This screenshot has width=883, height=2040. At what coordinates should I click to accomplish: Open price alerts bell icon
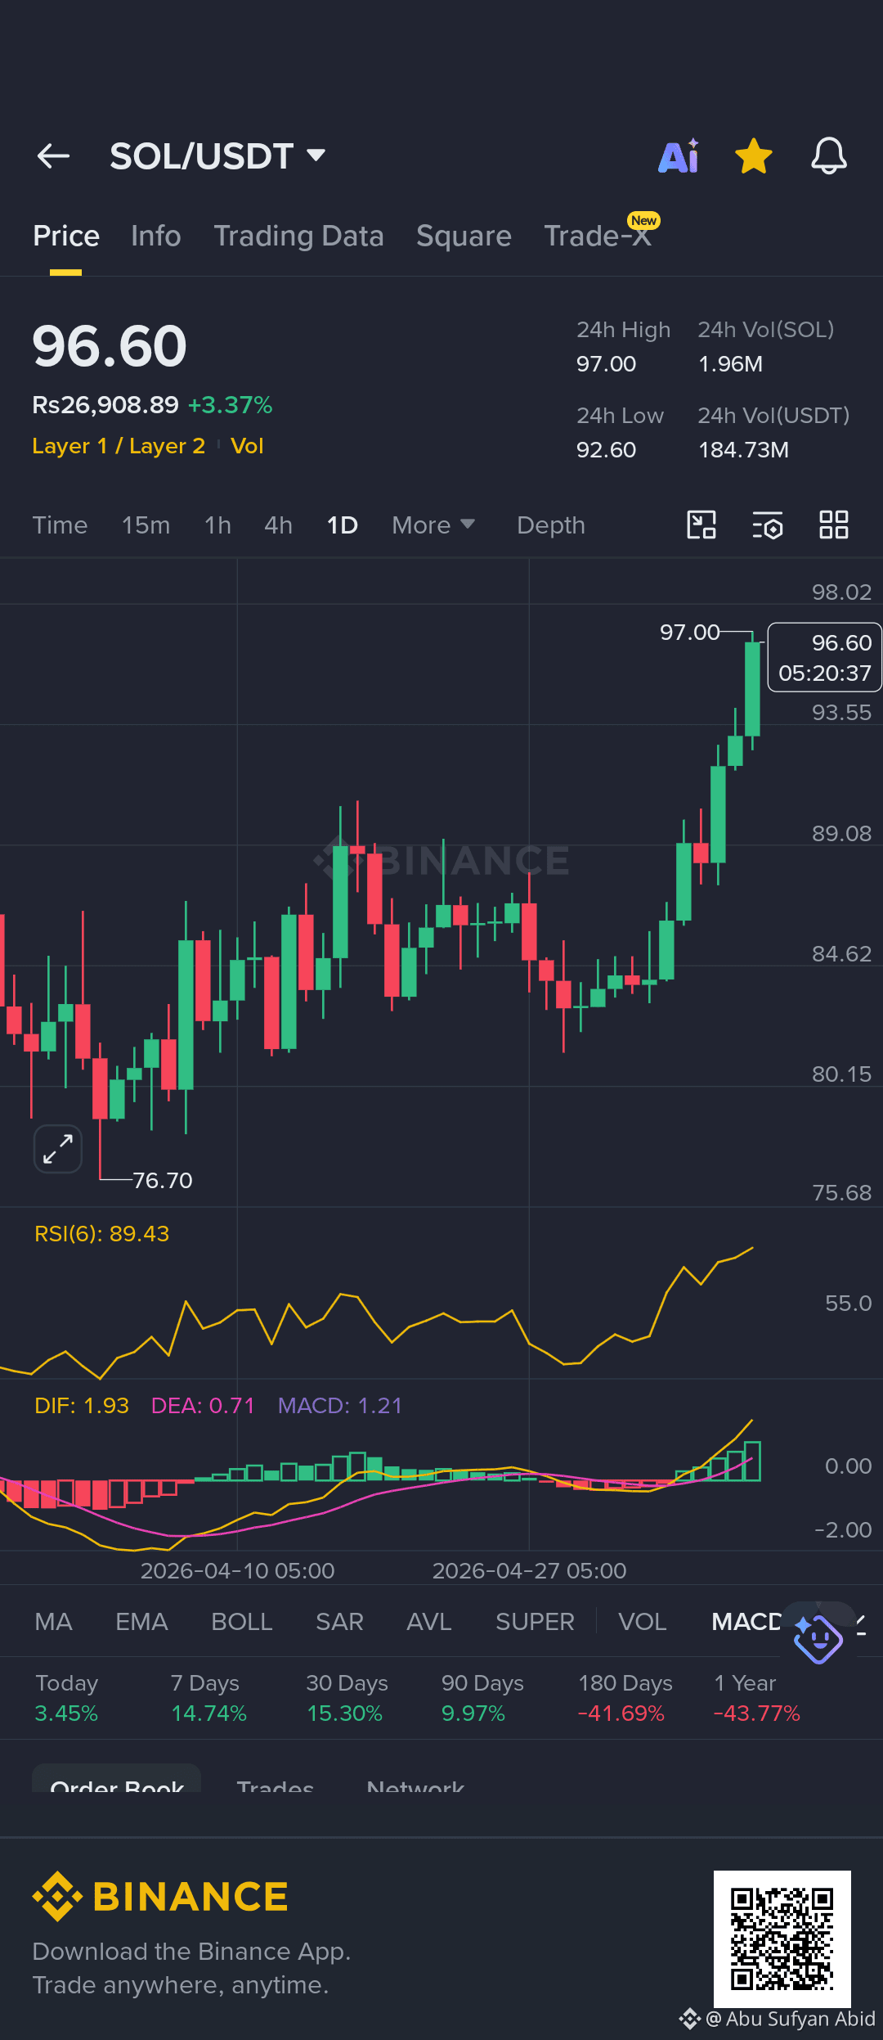[828, 155]
